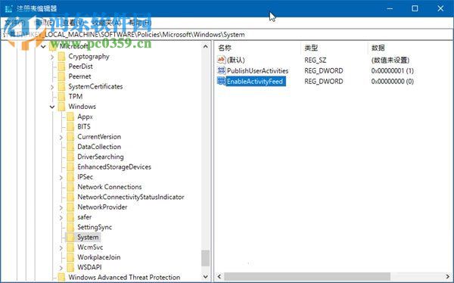Click the WSDAPI folder icon

click(70, 267)
